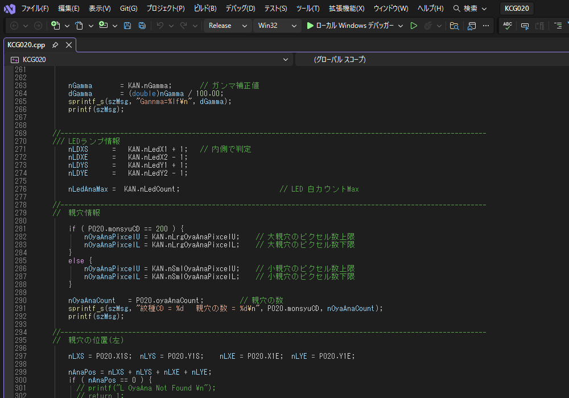
Task: Select the KCG020.cpp editor tab
Action: coord(26,45)
